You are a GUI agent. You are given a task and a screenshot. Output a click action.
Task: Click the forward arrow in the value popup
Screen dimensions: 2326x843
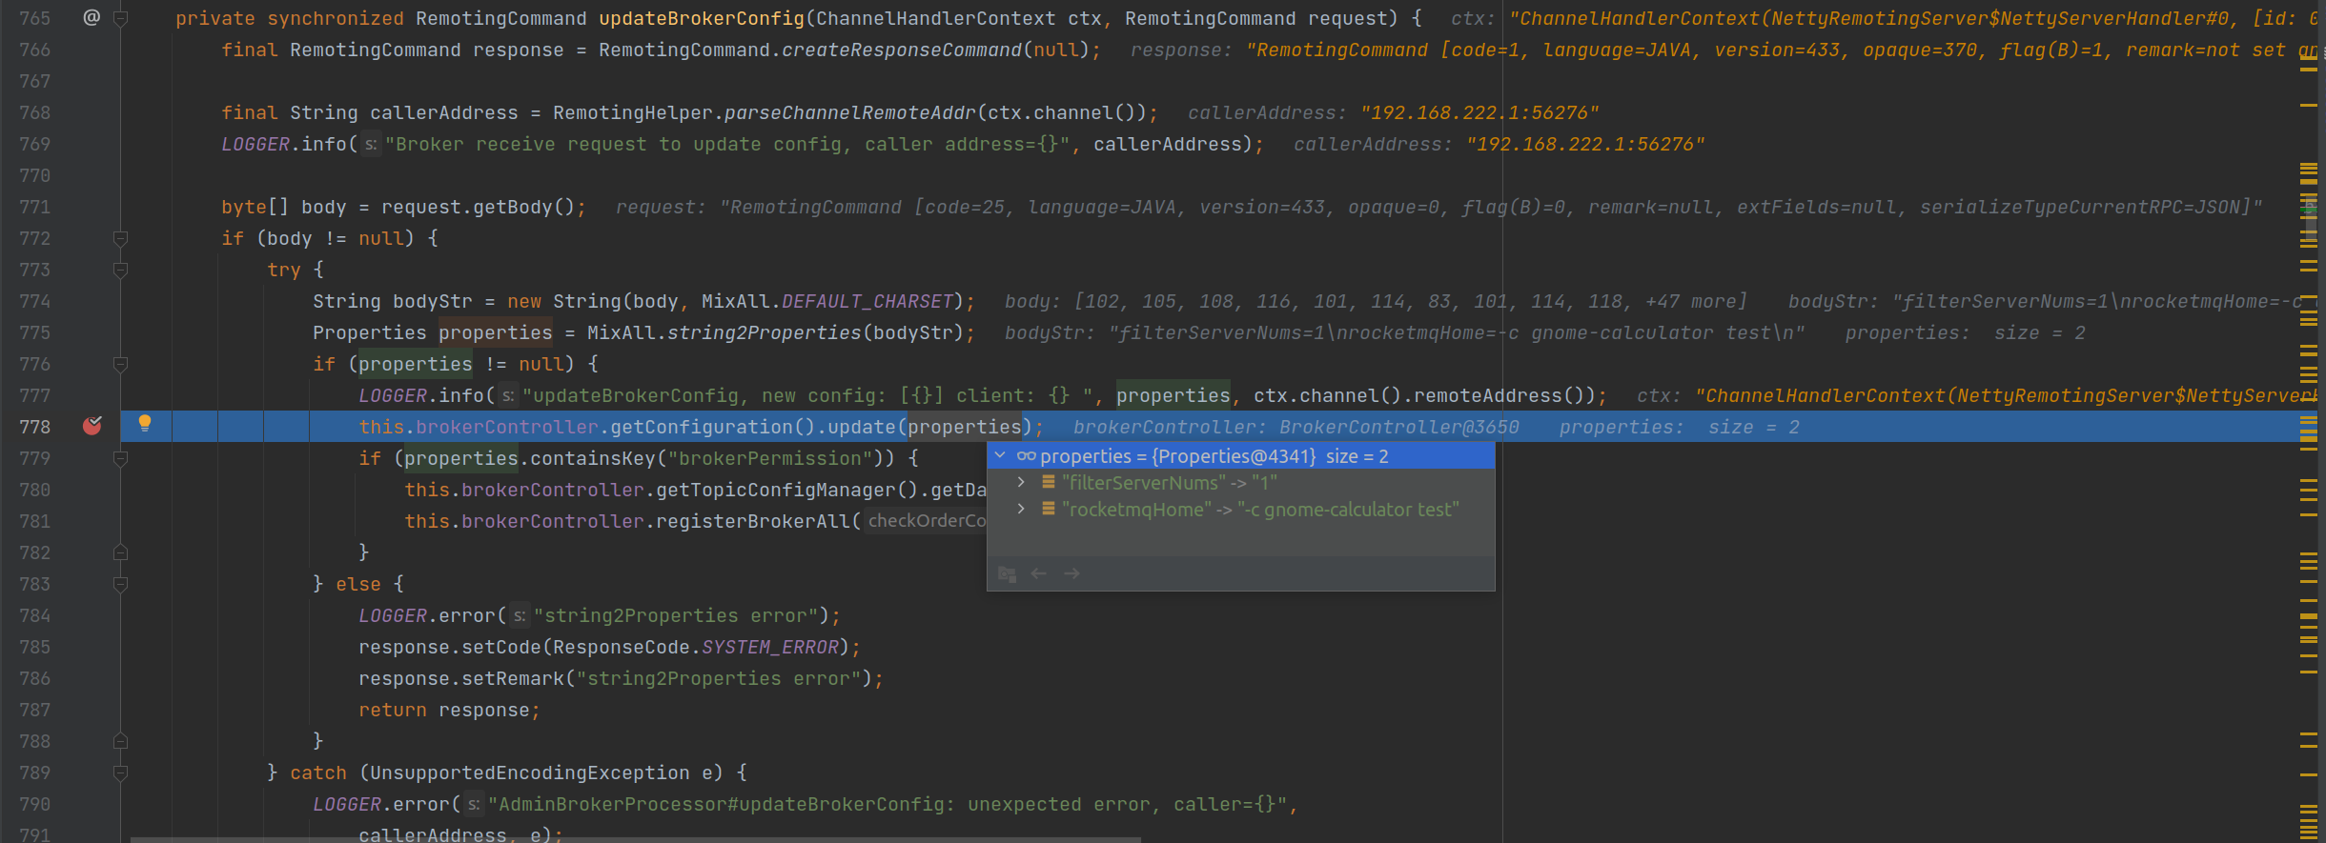point(1071,573)
